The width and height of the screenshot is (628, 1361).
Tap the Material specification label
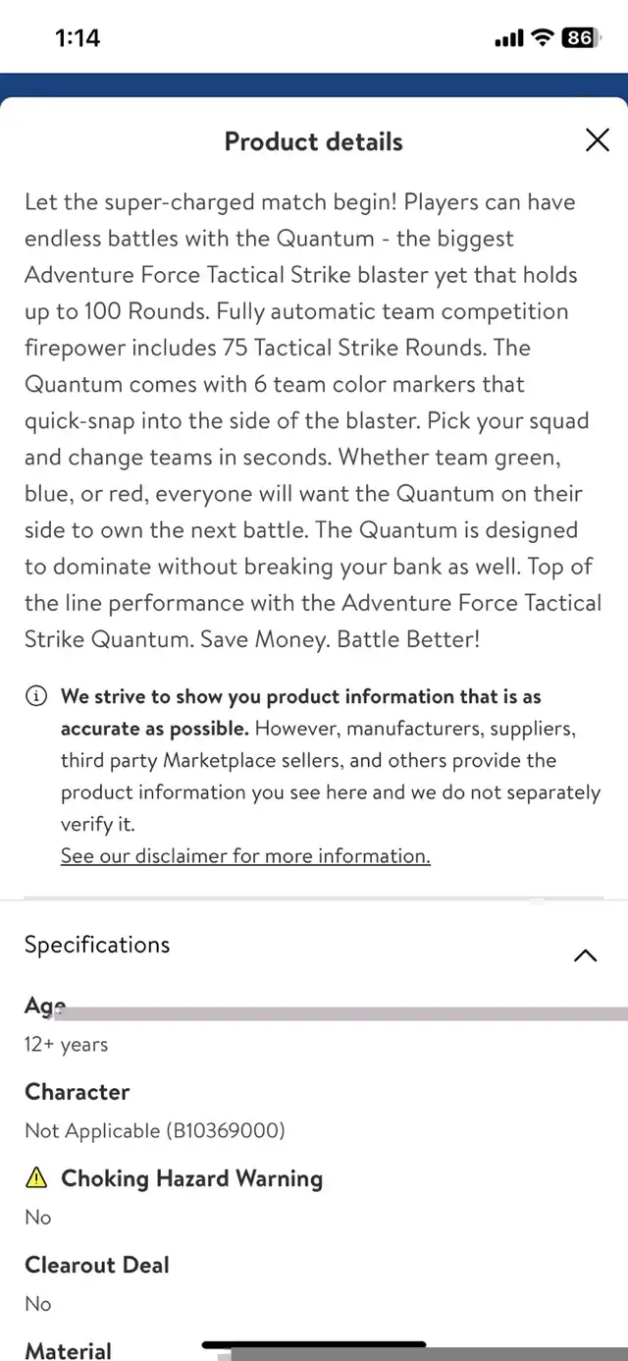68,1351
